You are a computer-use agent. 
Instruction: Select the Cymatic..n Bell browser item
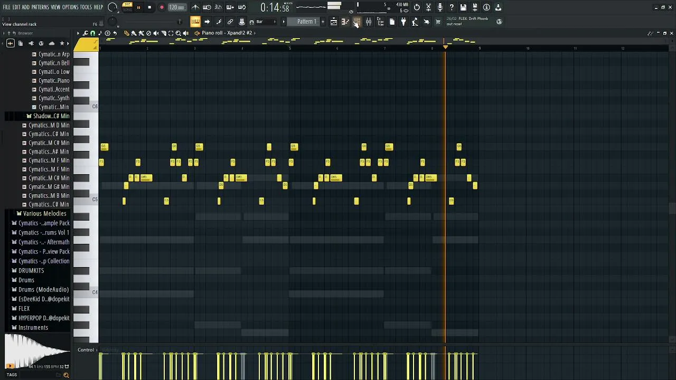coord(51,63)
